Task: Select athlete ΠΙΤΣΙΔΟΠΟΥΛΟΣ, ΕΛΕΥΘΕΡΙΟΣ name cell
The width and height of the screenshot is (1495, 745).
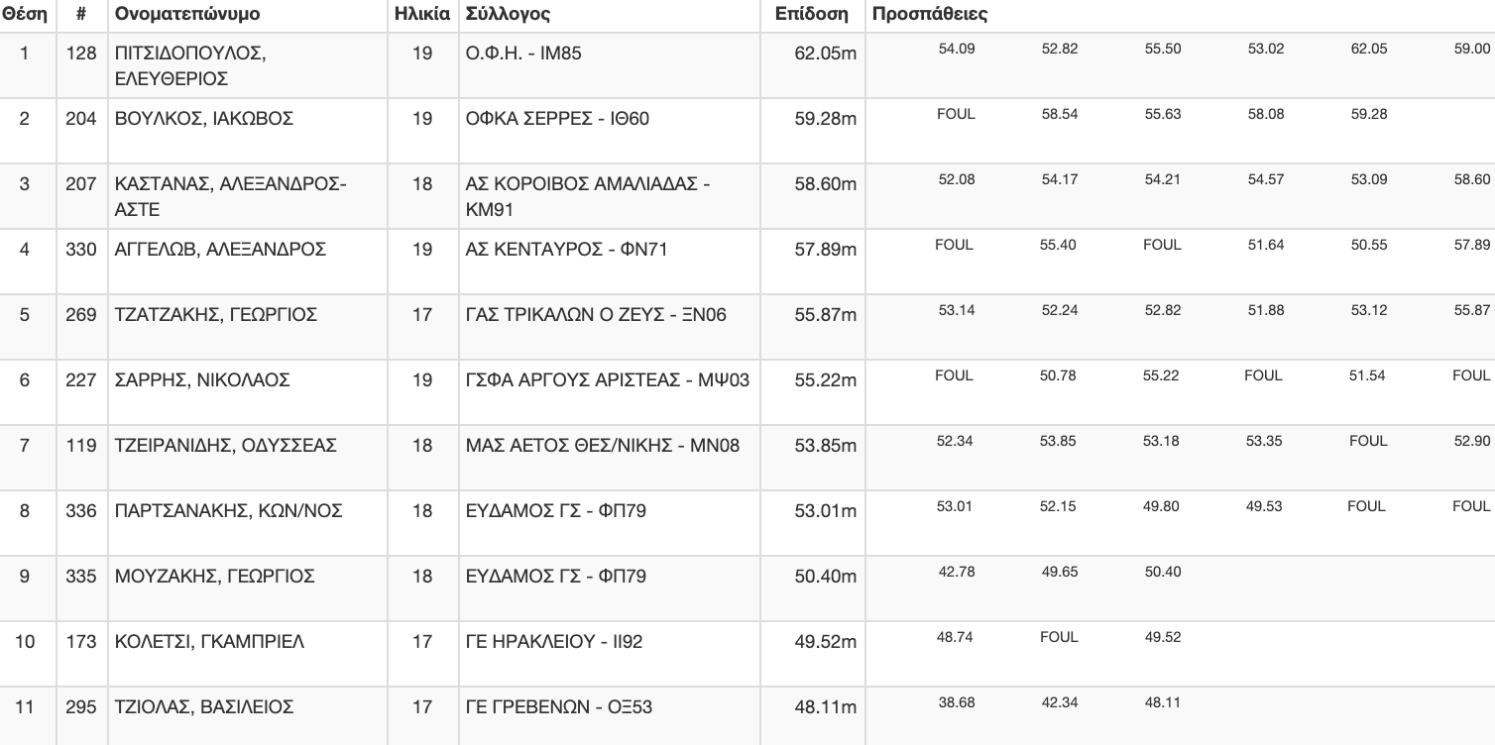Action: click(x=190, y=66)
